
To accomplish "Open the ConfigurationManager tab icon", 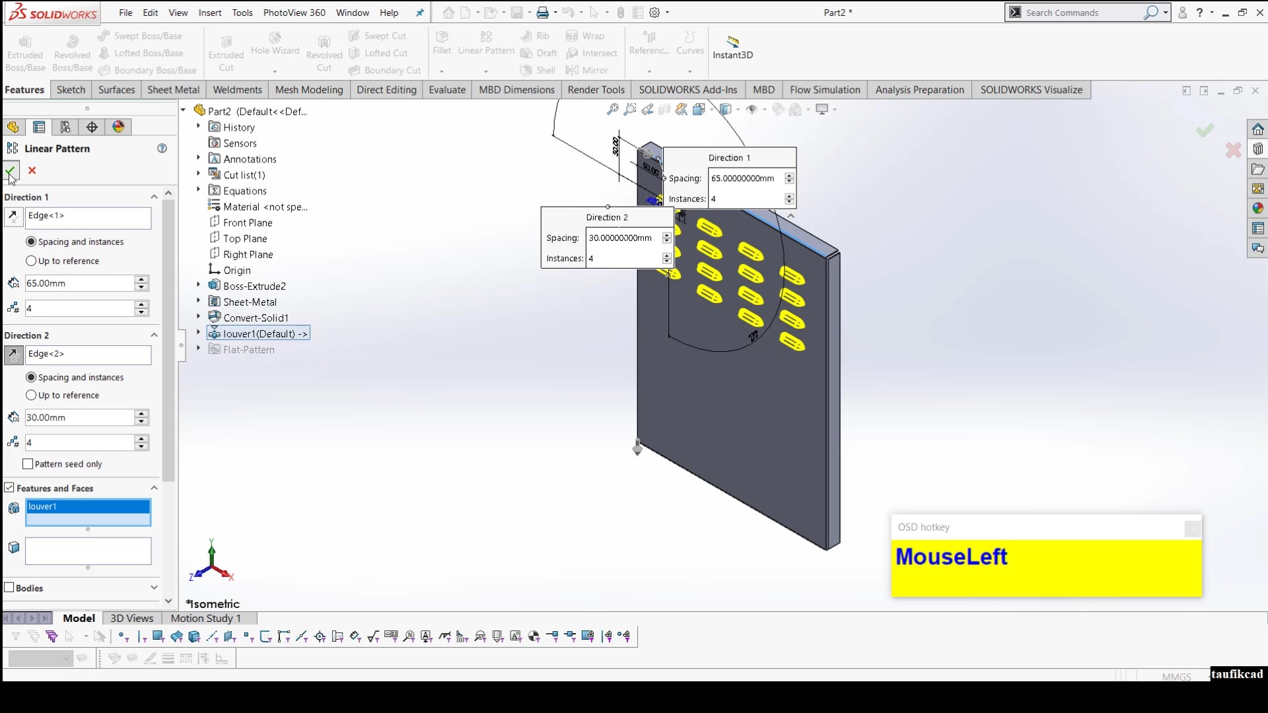I will 65,127.
